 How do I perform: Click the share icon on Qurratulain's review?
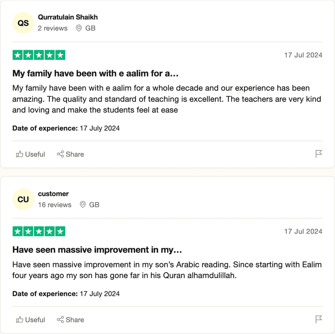(60, 154)
